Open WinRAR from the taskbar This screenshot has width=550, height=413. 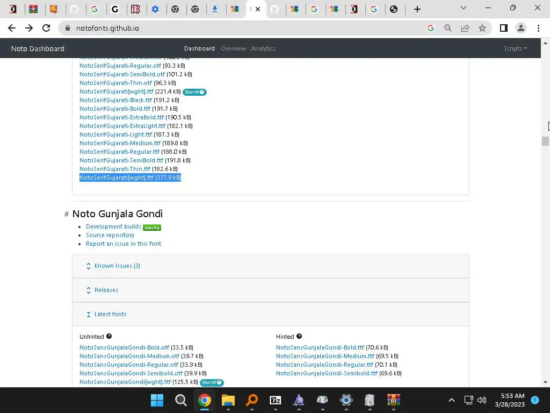[394, 400]
